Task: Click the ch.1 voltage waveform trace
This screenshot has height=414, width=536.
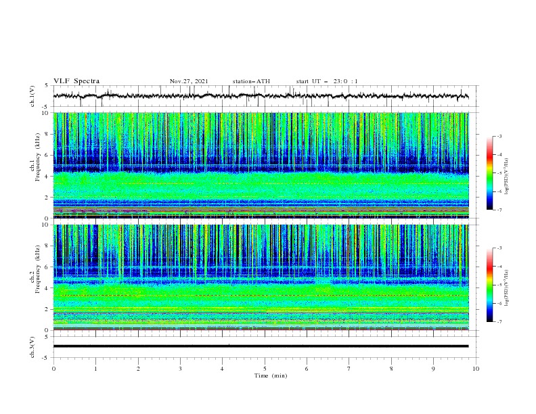Action: (261, 96)
